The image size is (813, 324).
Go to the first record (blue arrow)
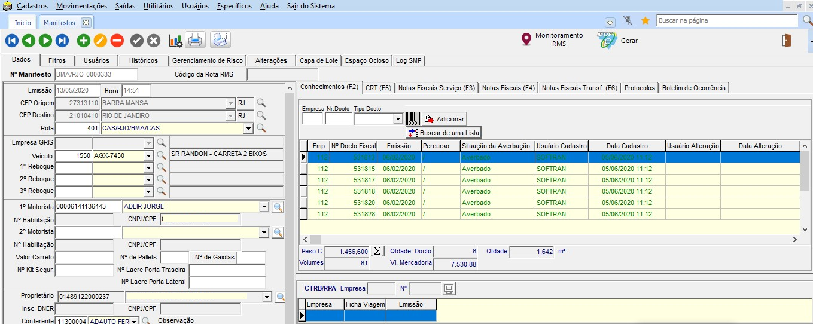point(12,41)
